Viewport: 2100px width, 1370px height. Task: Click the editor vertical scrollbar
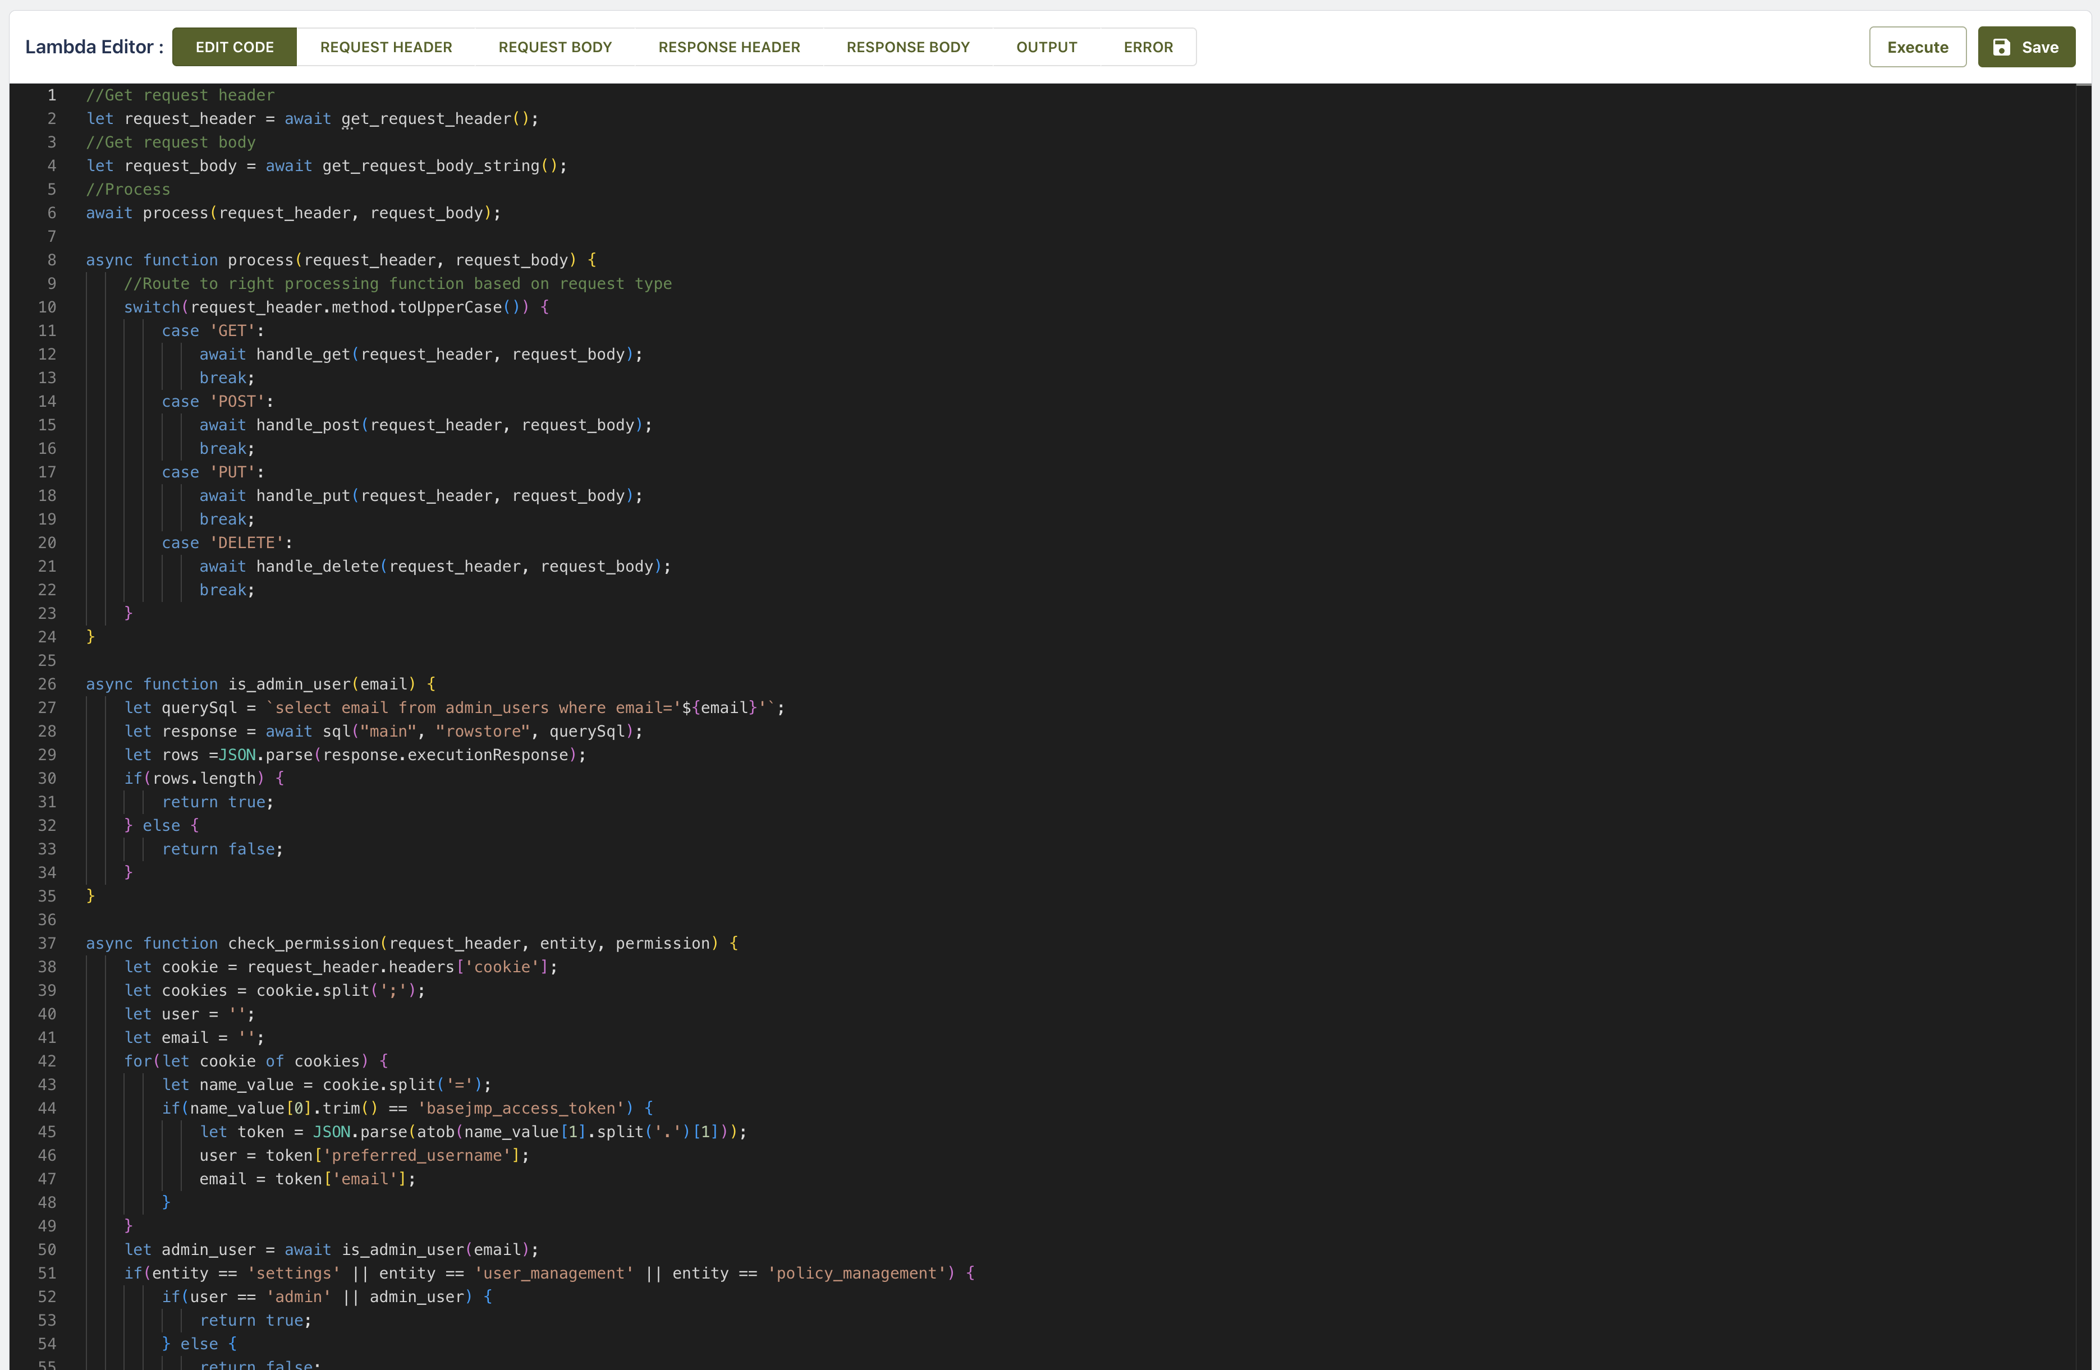pos(2083,706)
